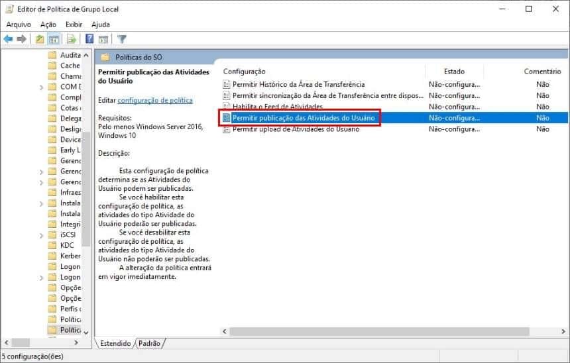Select the Delega folder in the tree
Screen dimensions: 570x363
point(70,119)
